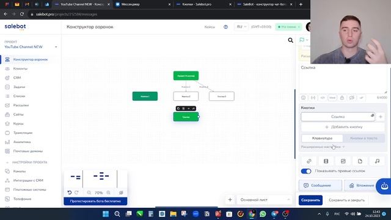
Task: Click the Каналы sidebar icon
Action: pyautogui.click(x=7, y=171)
